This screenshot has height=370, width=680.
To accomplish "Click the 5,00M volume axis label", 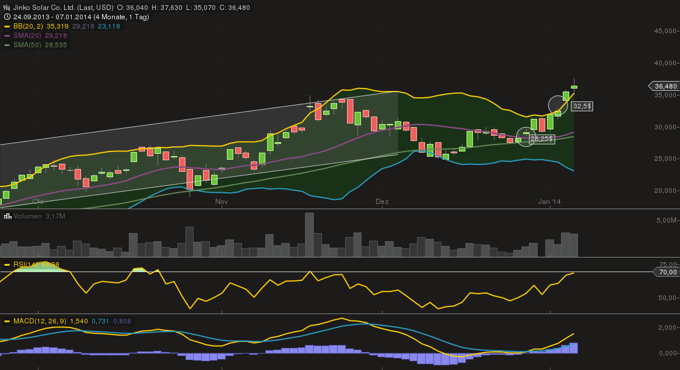I will 667,220.
